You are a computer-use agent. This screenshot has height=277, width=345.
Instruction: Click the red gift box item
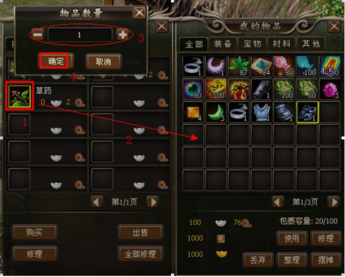tap(239, 89)
